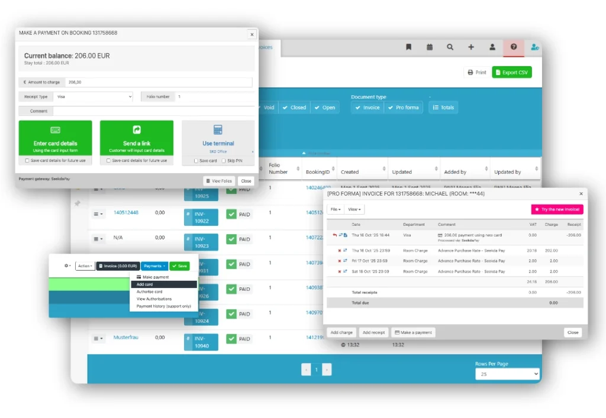Click the Amount to charge input field

point(159,83)
